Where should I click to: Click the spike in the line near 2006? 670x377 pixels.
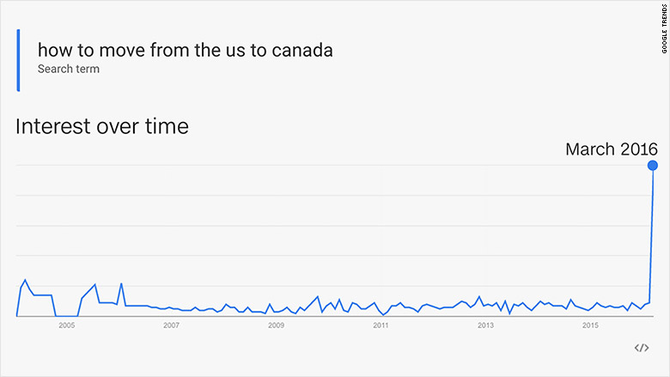pos(121,283)
